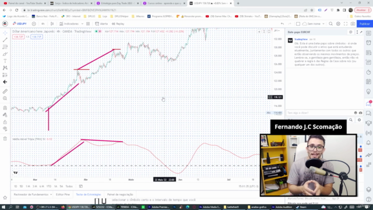Open the prediction and measurement tools
The image size is (373, 210).
coord(5,75)
